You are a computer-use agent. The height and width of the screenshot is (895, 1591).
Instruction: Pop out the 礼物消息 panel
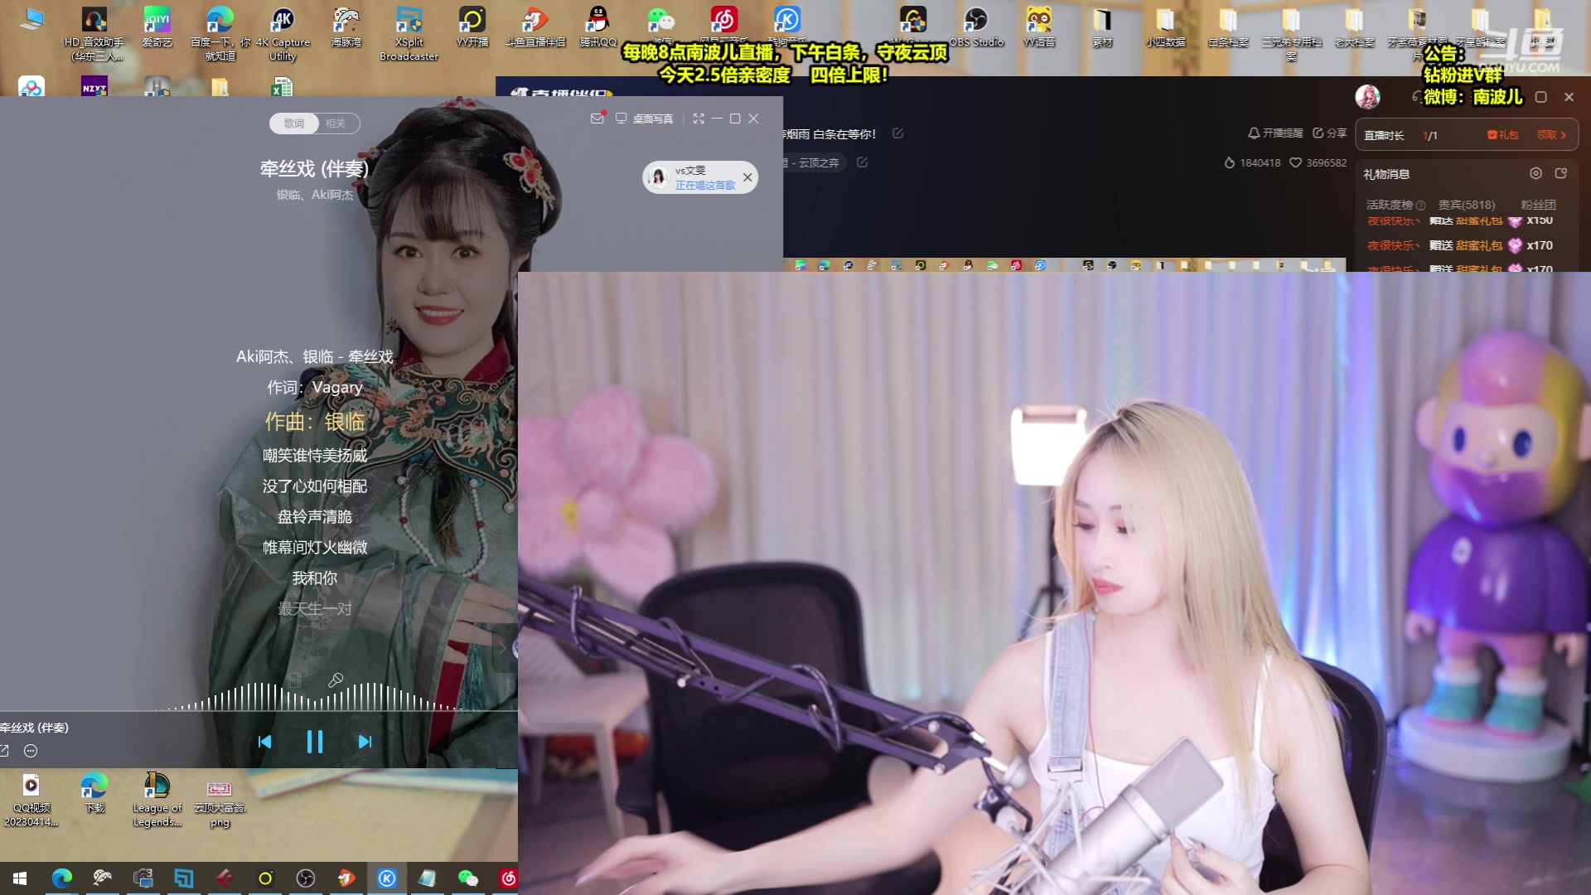(x=1561, y=173)
